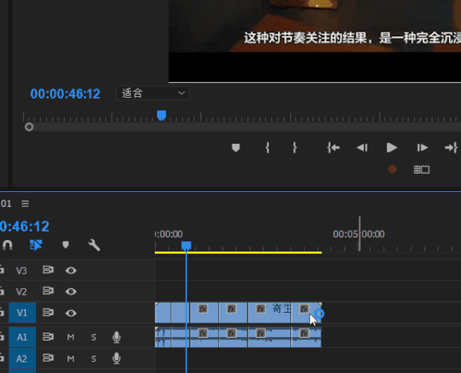Toggle V2 track output eye
The width and height of the screenshot is (461, 373).
pyautogui.click(x=71, y=292)
